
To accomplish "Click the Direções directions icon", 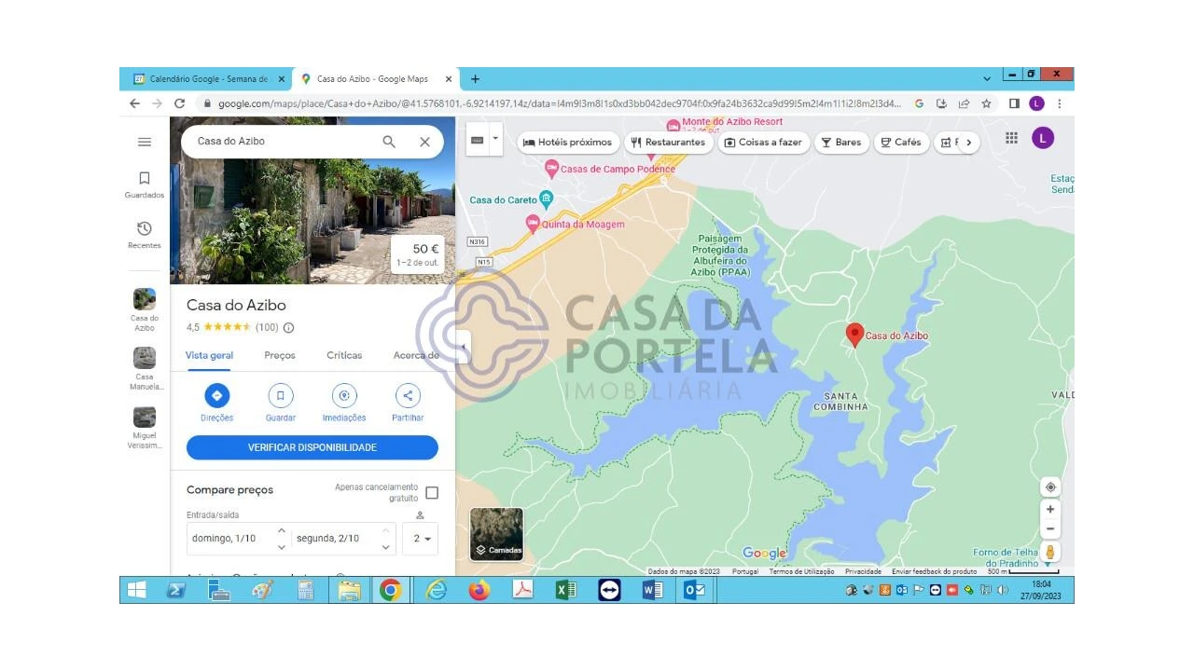I will tap(216, 395).
